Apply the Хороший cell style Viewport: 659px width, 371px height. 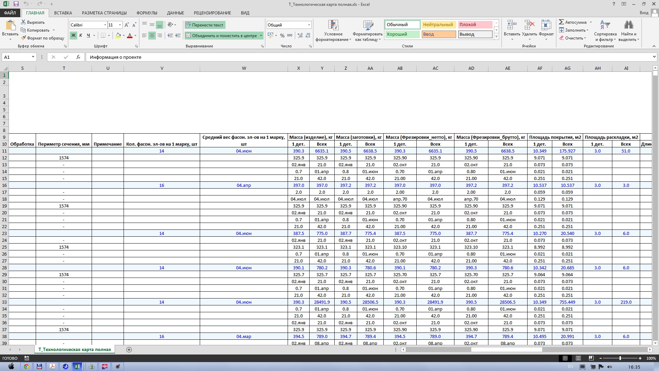tap(402, 34)
